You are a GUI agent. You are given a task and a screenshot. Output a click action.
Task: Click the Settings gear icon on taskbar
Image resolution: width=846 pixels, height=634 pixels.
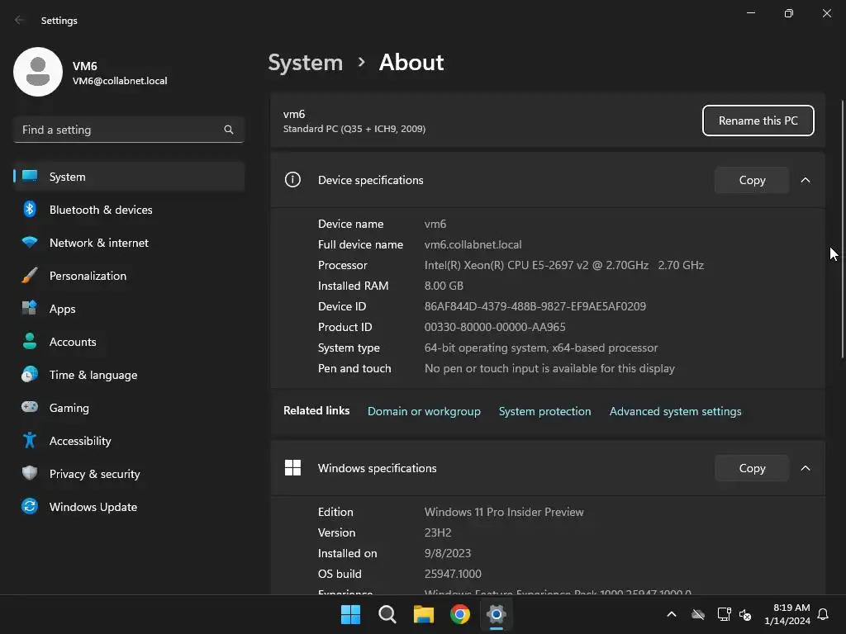pyautogui.click(x=497, y=614)
